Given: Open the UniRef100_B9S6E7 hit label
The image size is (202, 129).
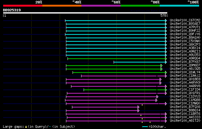Looking at the screenshot, I should (x=185, y=24).
